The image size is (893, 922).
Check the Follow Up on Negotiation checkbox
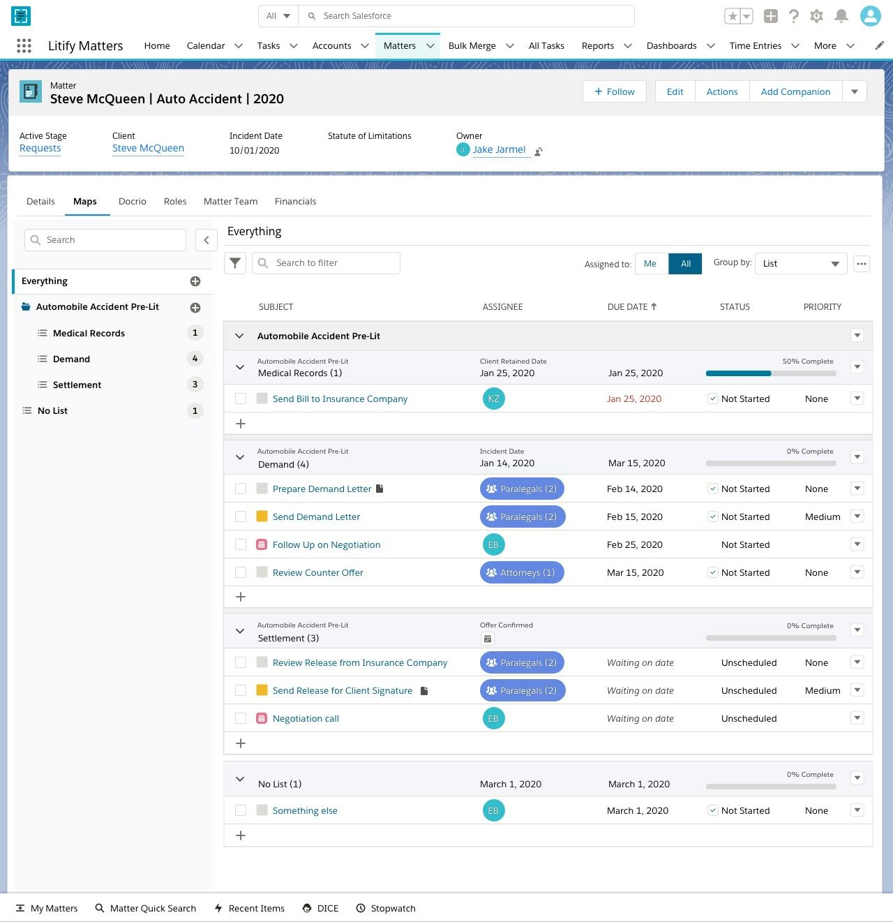tap(241, 544)
